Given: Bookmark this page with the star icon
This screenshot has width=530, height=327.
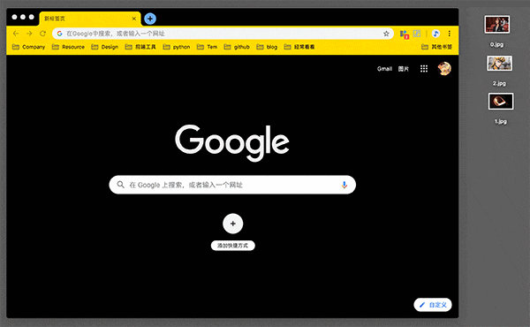Looking at the screenshot, I should (x=386, y=34).
